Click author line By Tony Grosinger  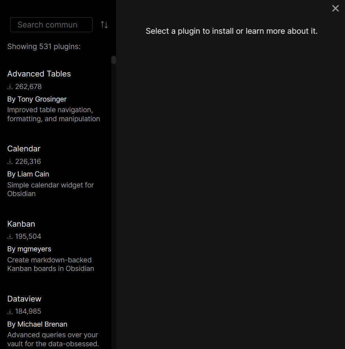point(37,99)
